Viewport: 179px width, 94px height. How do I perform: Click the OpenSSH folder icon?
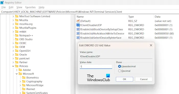pos(17,51)
